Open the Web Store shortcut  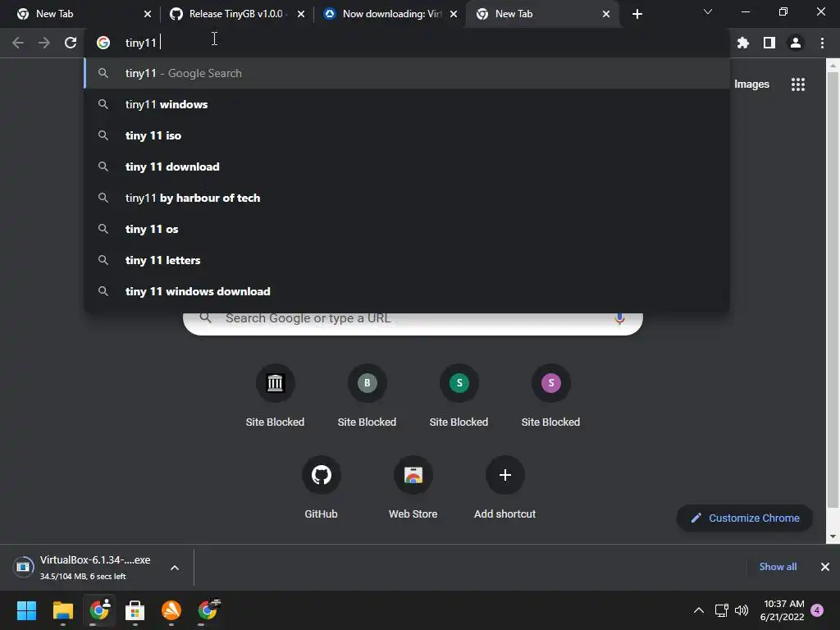click(x=413, y=475)
